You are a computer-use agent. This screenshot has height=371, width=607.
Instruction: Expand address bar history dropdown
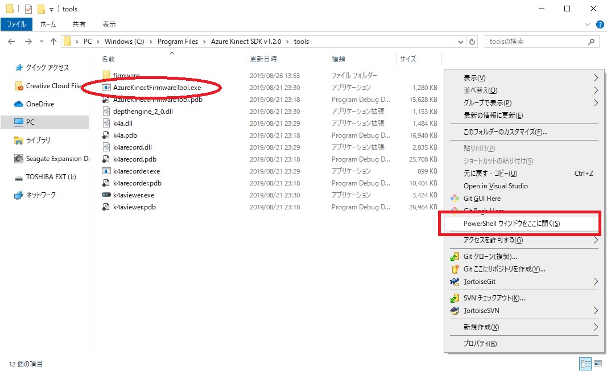(461, 42)
